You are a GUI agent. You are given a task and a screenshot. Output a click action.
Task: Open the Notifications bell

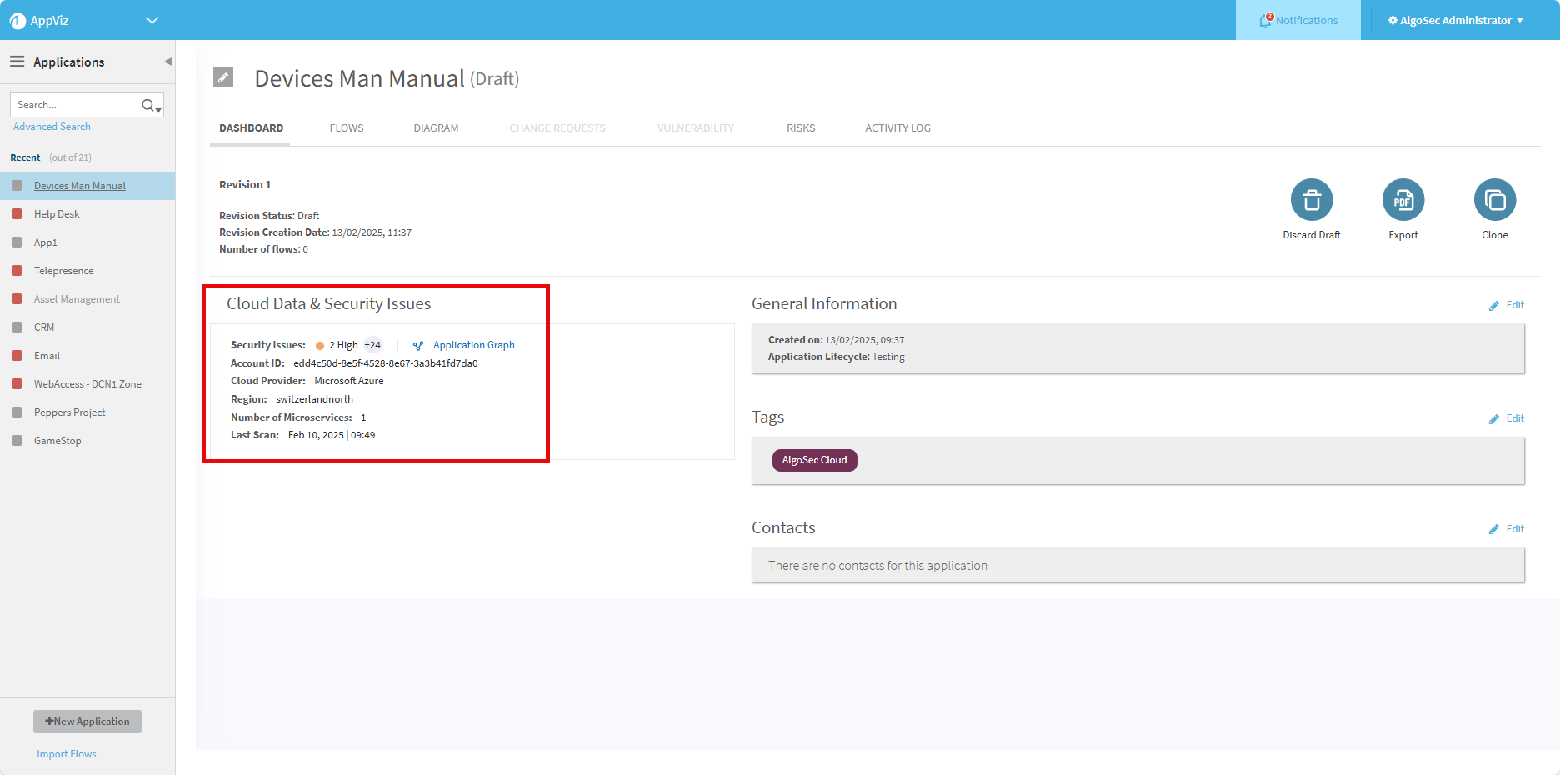point(1266,20)
